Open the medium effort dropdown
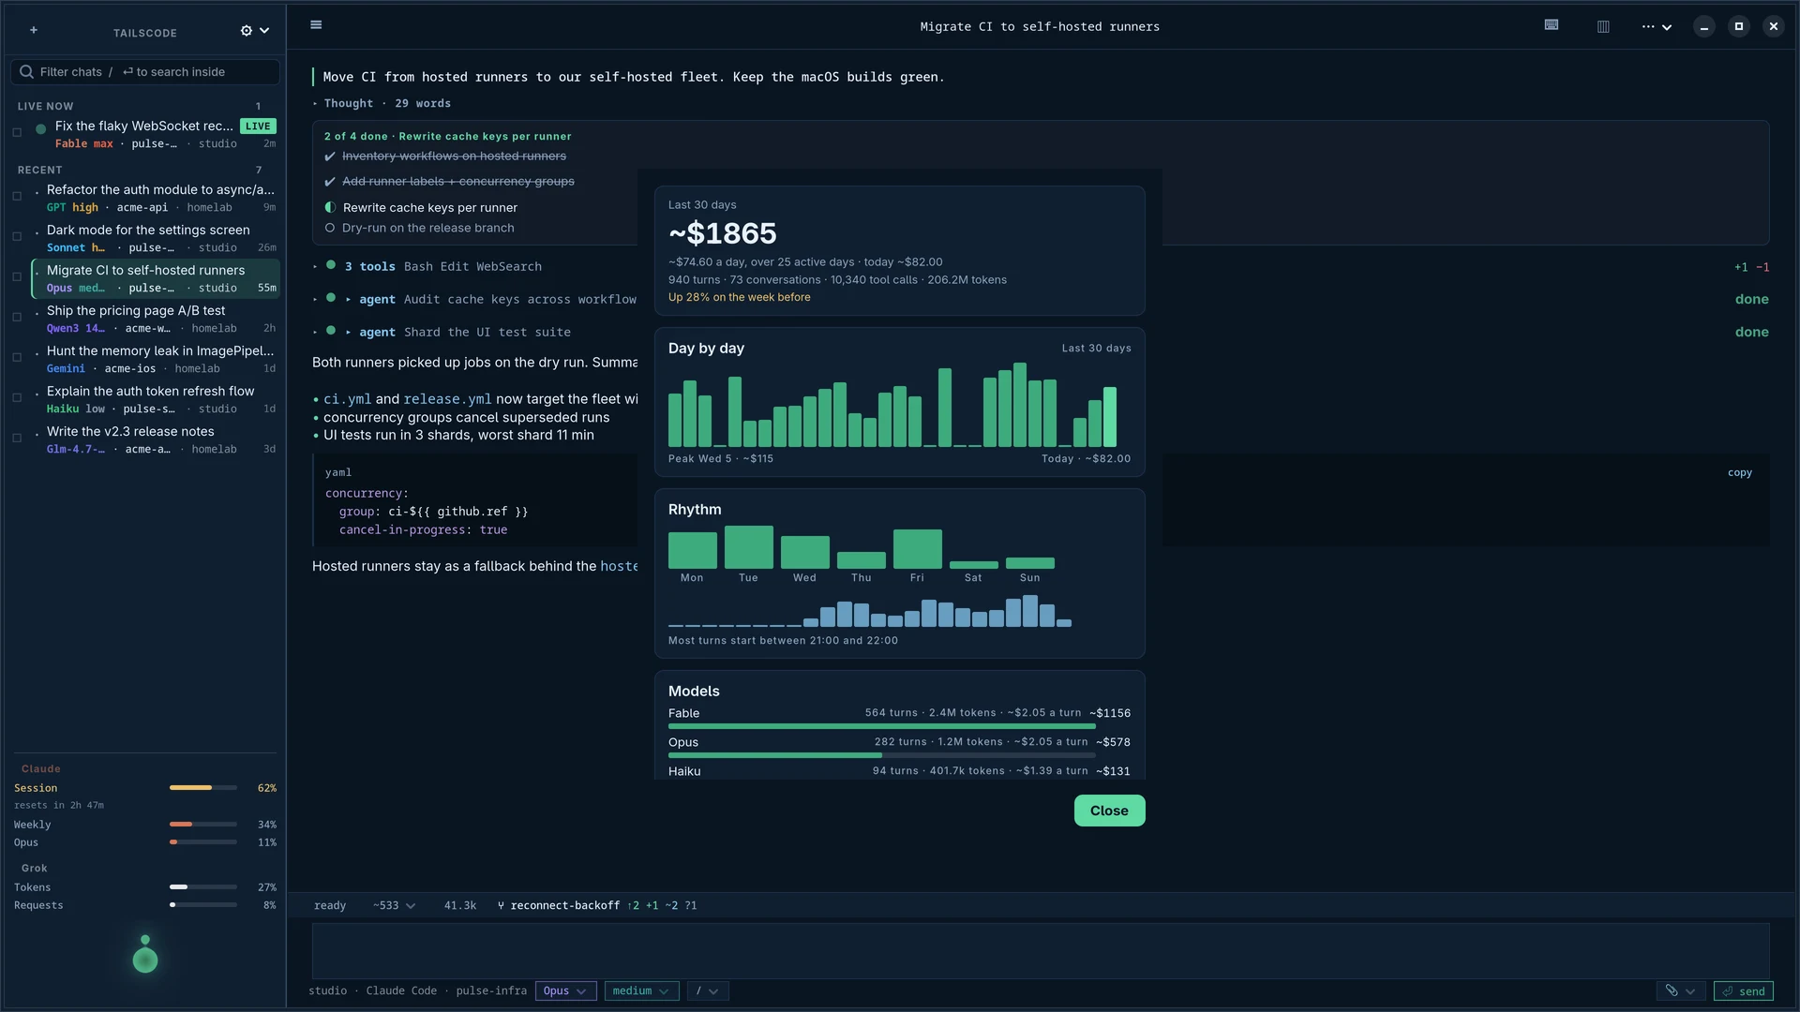The image size is (1800, 1012). [641, 990]
